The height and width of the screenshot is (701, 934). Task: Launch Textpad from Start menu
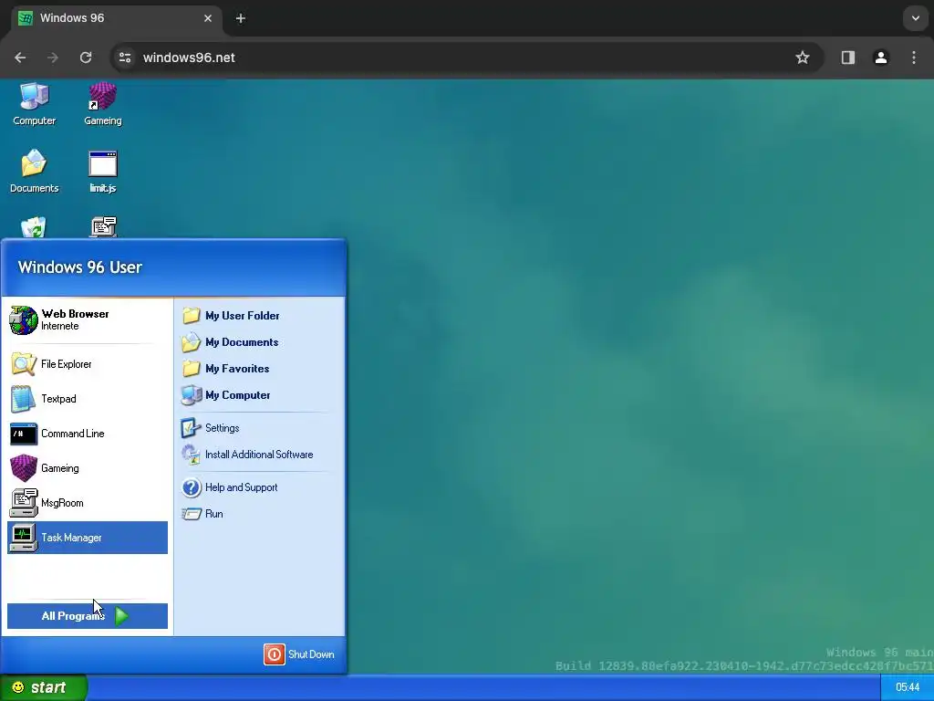coord(87,399)
